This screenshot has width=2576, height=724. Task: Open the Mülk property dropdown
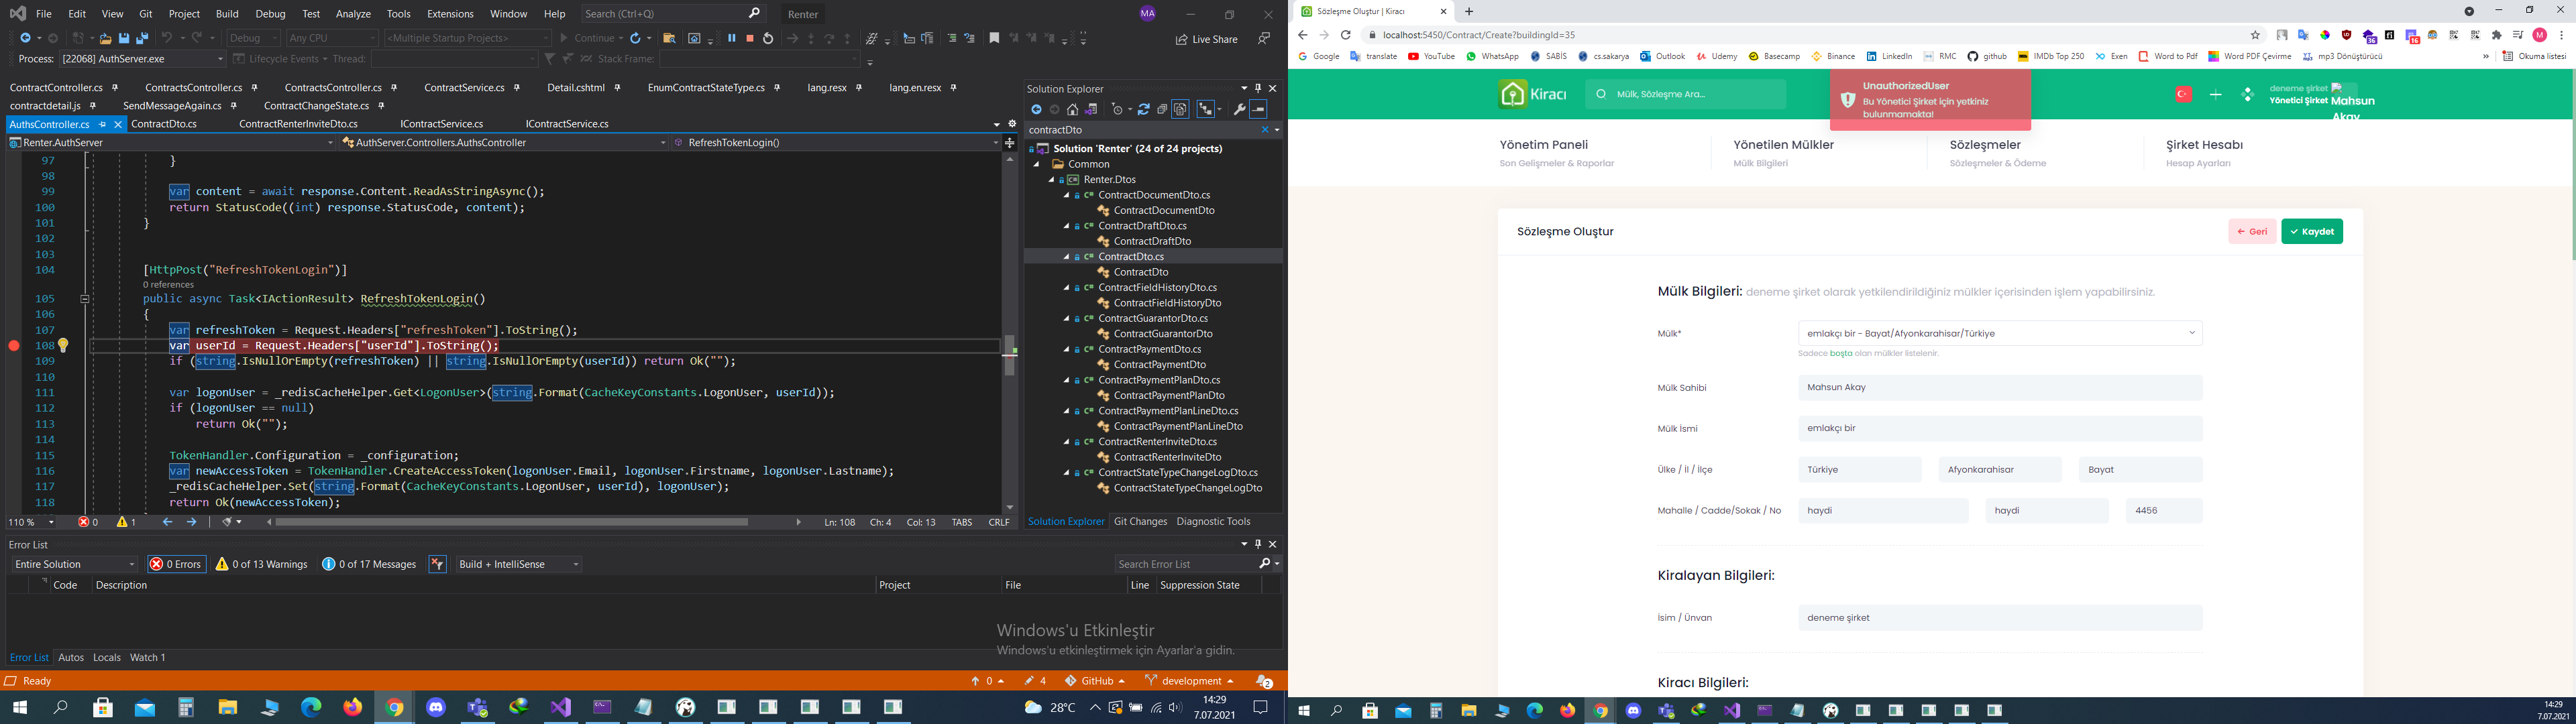click(1999, 333)
